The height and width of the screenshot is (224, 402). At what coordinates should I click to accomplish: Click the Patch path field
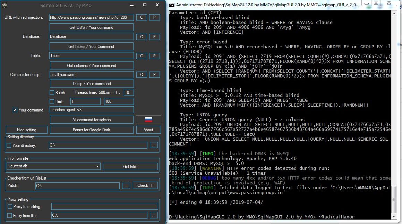(x=77, y=185)
